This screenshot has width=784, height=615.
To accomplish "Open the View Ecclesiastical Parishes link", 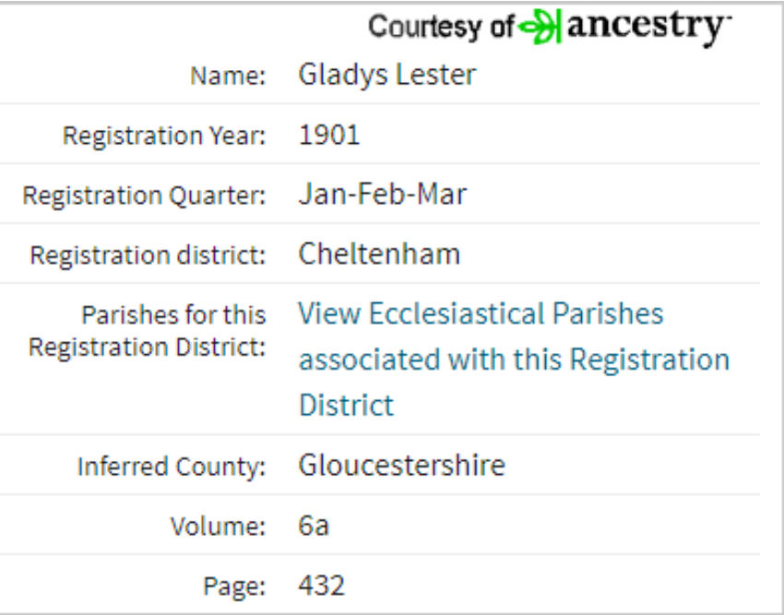I will pyautogui.click(x=514, y=360).
